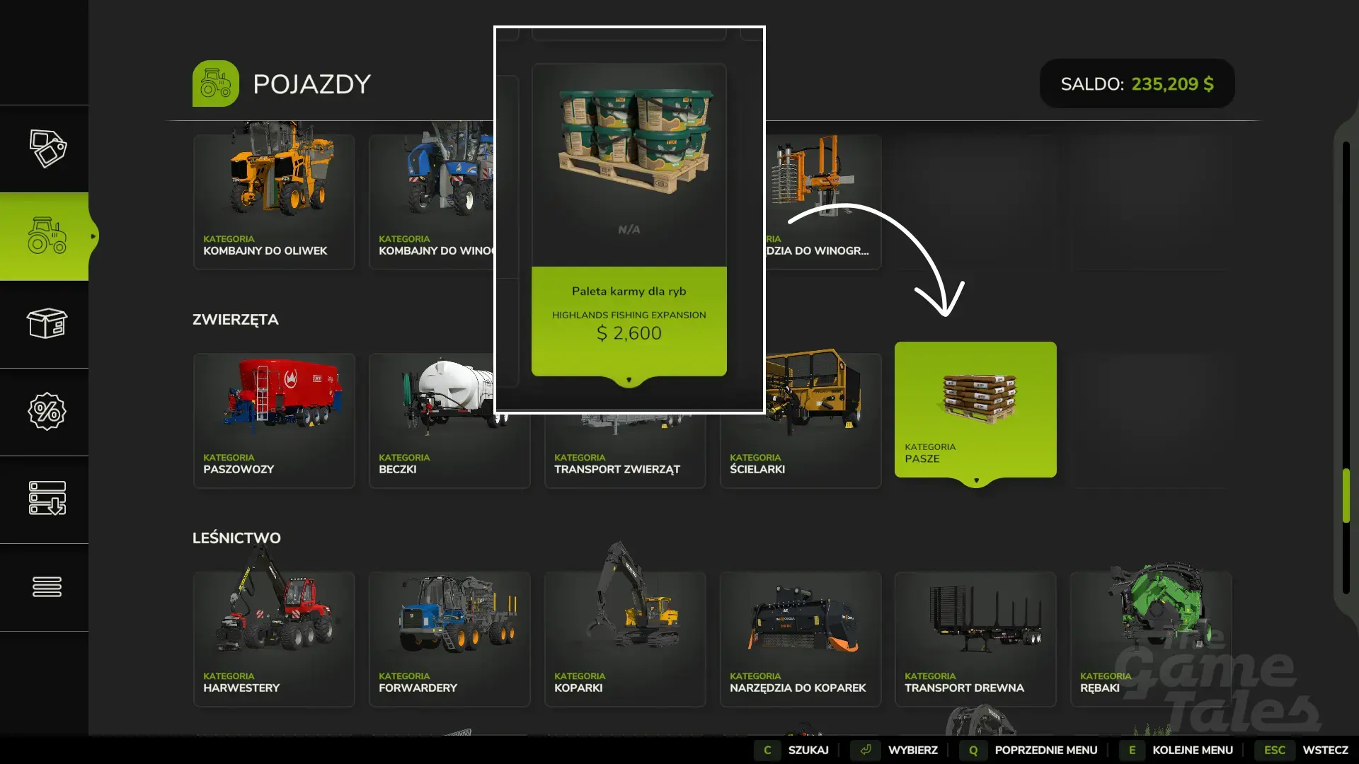Expand the arrow below the Pasze tile

tap(976, 481)
